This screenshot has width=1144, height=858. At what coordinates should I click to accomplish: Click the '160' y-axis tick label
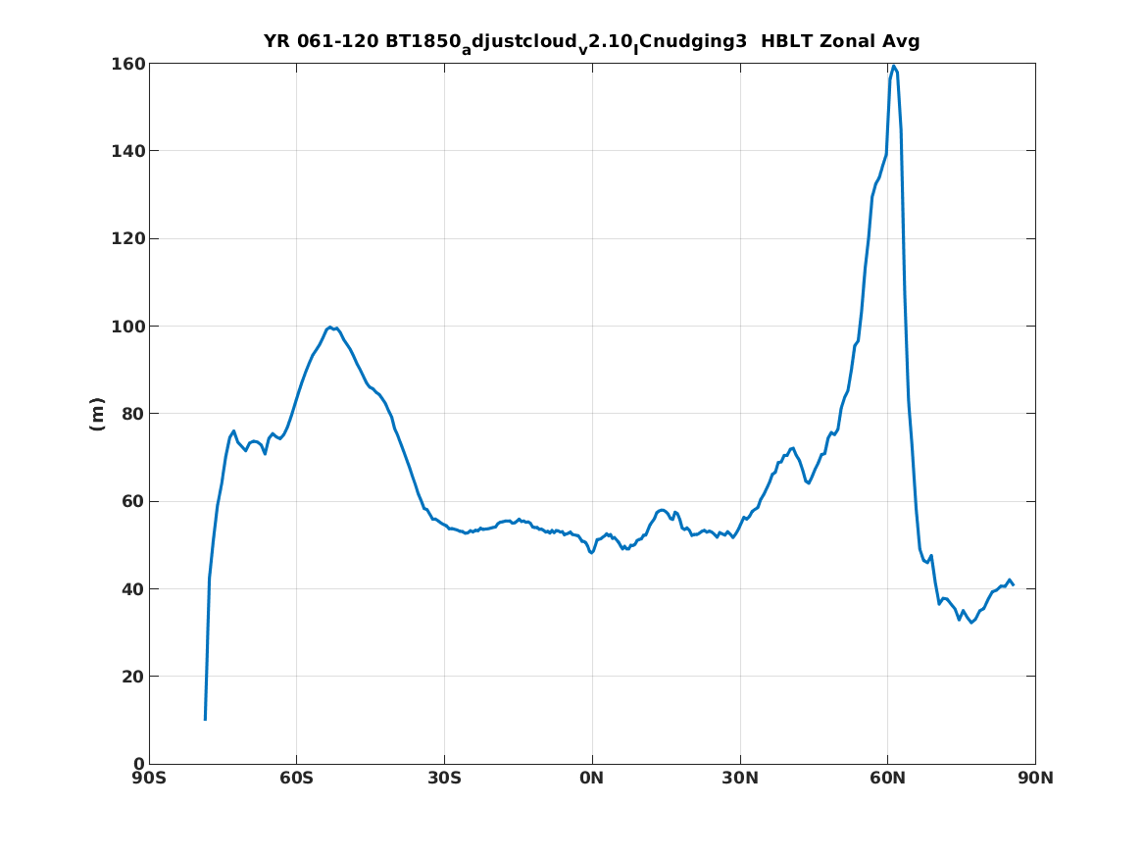[x=127, y=64]
